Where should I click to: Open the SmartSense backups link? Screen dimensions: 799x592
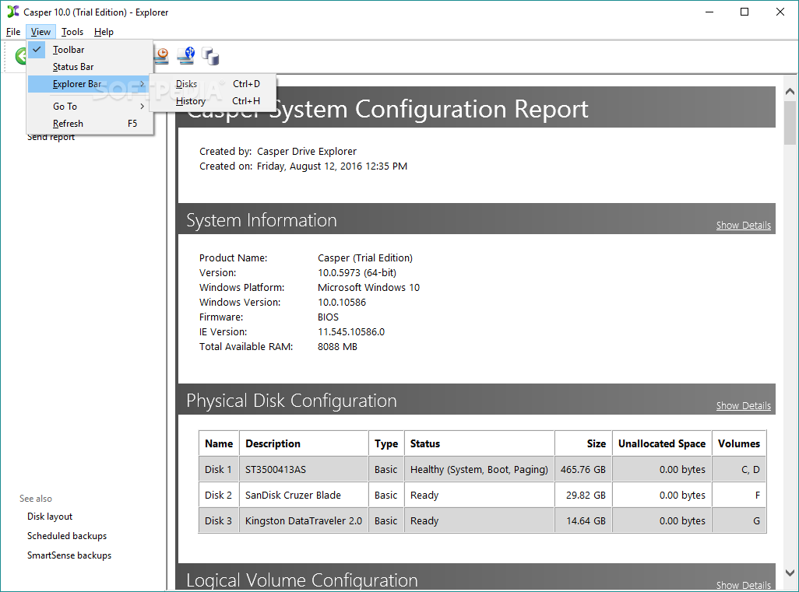click(69, 555)
